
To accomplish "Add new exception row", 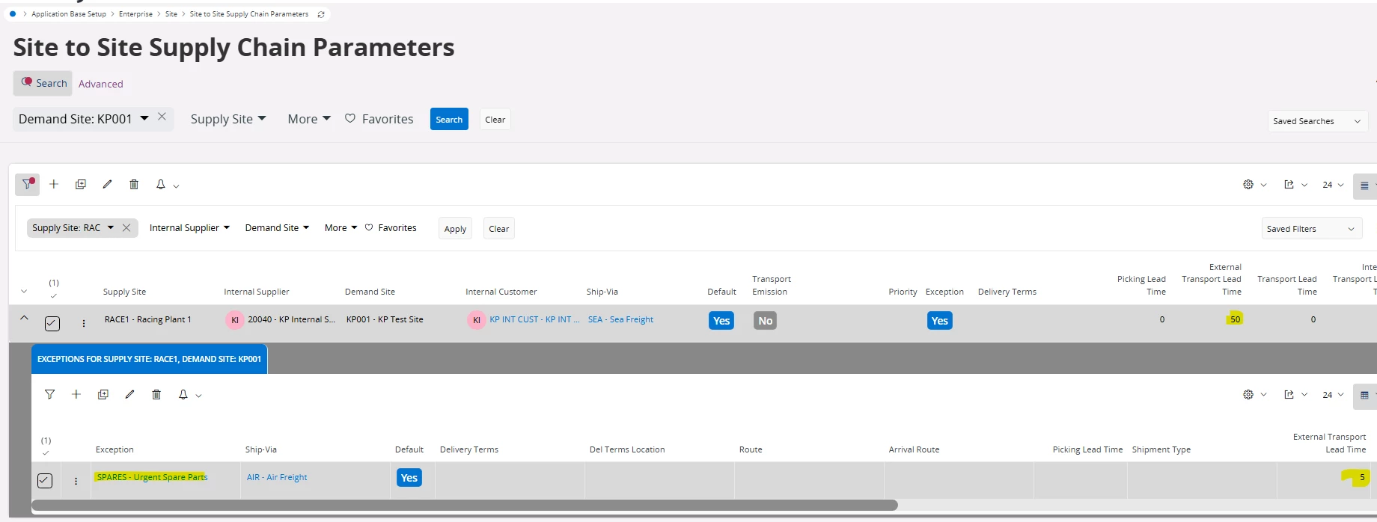I will (76, 394).
